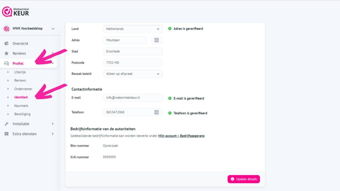Open the Overzicht menu item
The image size is (340, 191).
(20, 43)
